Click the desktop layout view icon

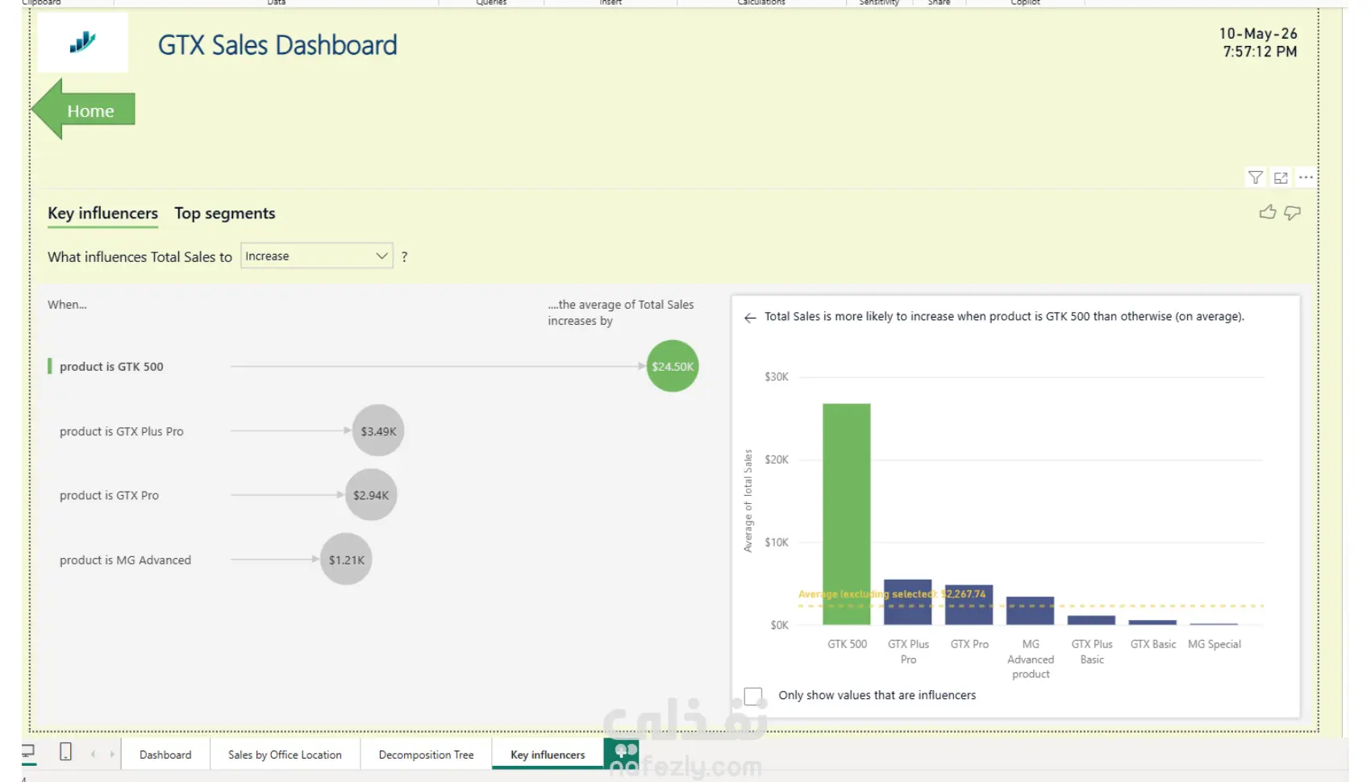point(29,753)
